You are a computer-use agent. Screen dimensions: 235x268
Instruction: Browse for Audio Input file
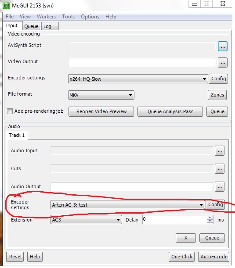click(x=220, y=151)
